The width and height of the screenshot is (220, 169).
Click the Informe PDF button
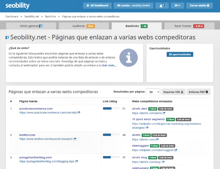199,92
